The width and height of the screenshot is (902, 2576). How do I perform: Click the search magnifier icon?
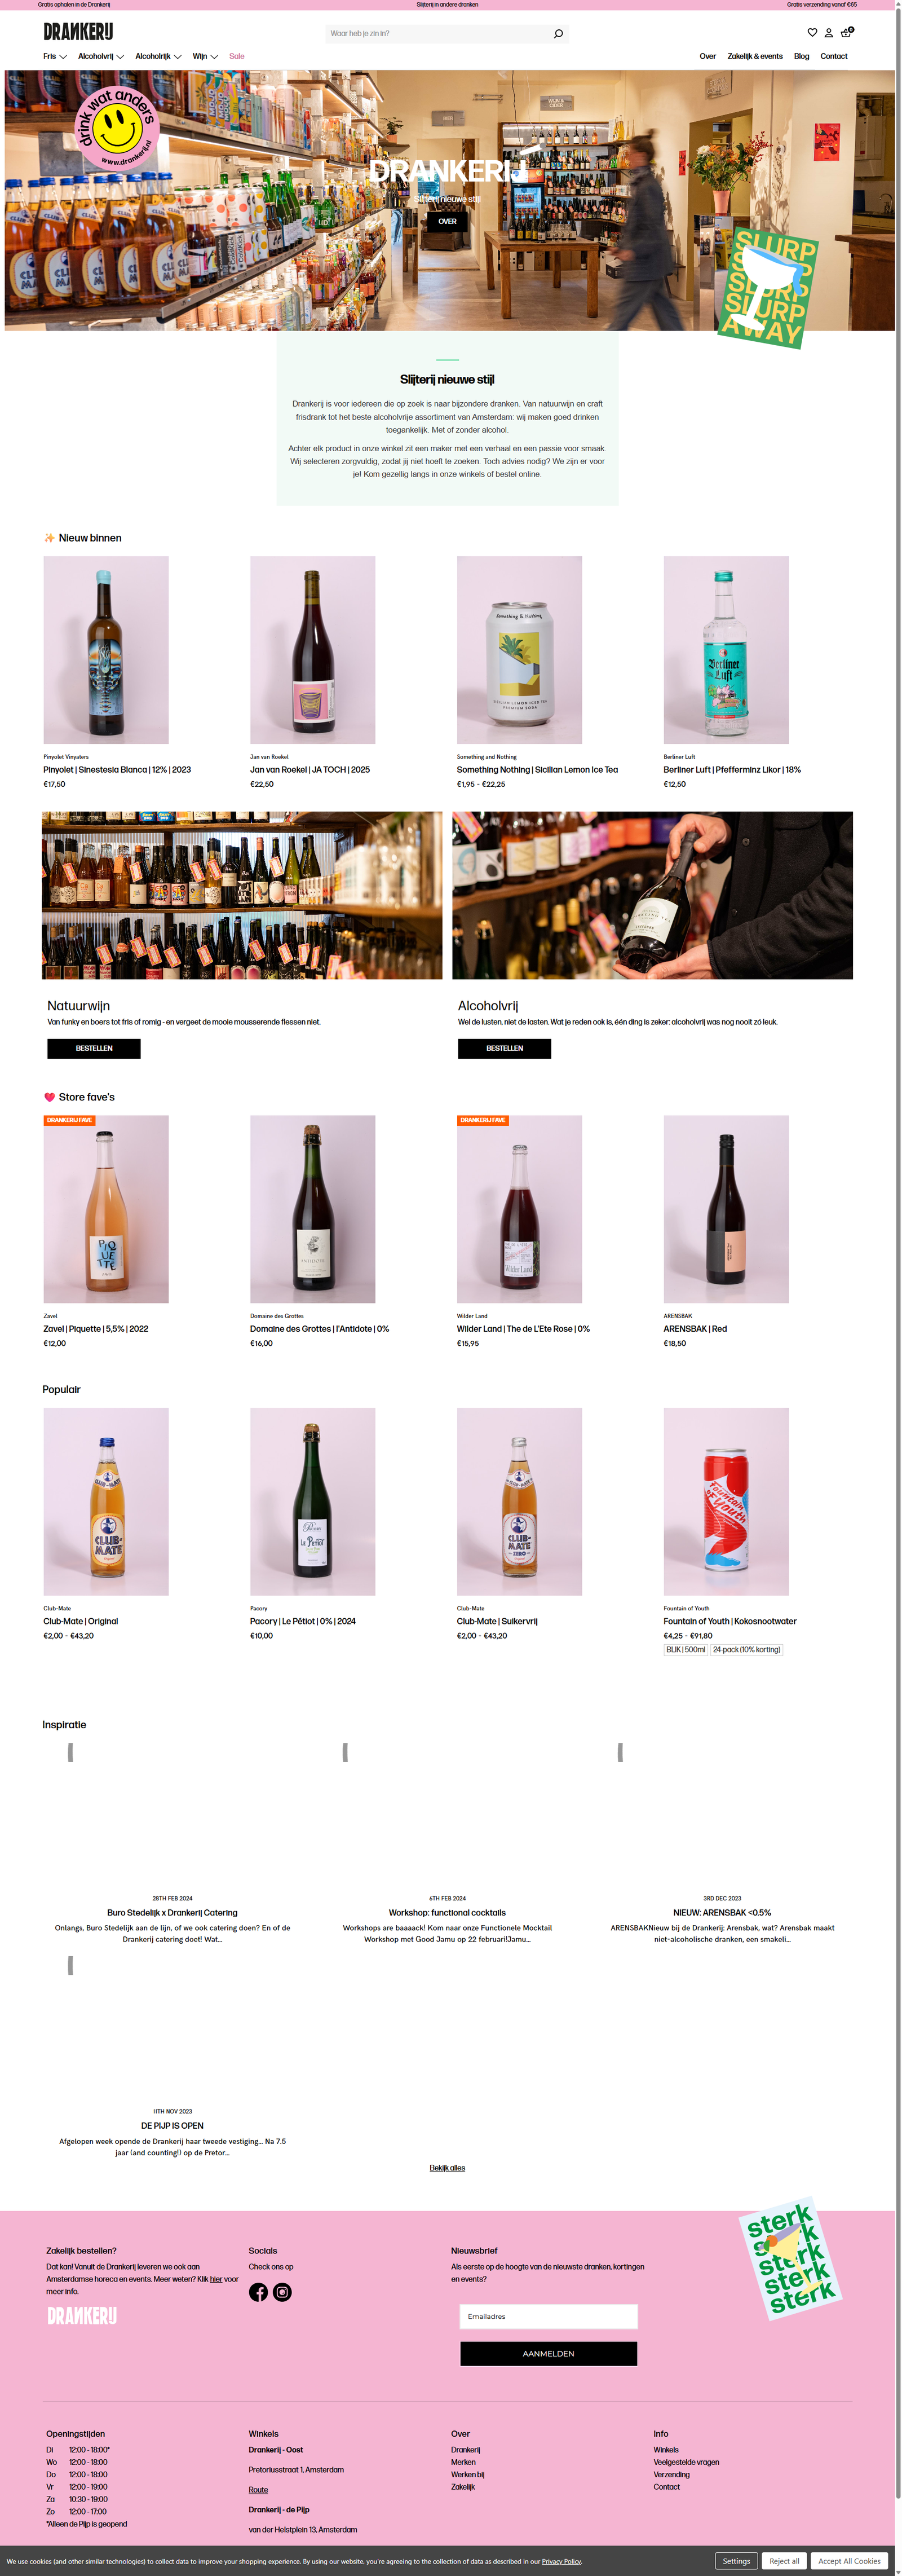click(558, 34)
